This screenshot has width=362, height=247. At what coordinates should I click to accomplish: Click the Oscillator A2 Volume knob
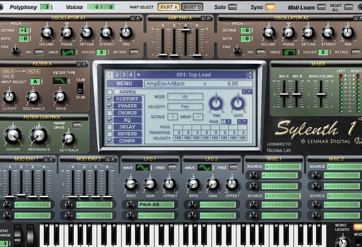[269, 32]
